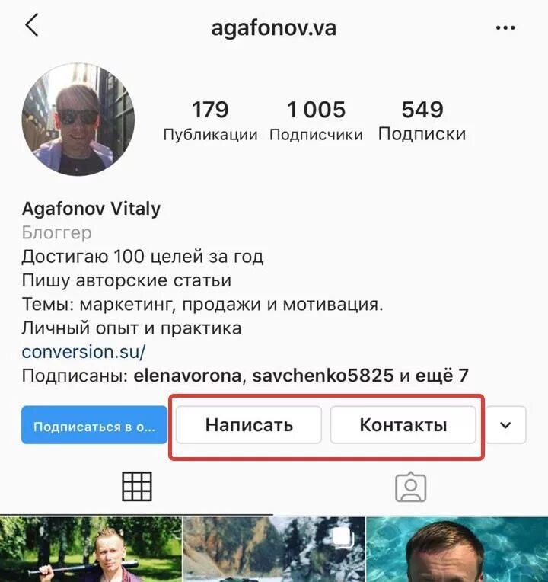Open the round profile avatar photo
548x582 pixels.
[78, 119]
